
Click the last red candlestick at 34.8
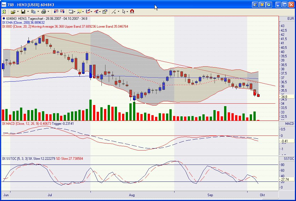(258, 95)
